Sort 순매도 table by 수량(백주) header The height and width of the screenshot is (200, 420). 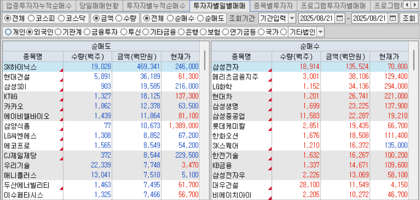coord(88,56)
